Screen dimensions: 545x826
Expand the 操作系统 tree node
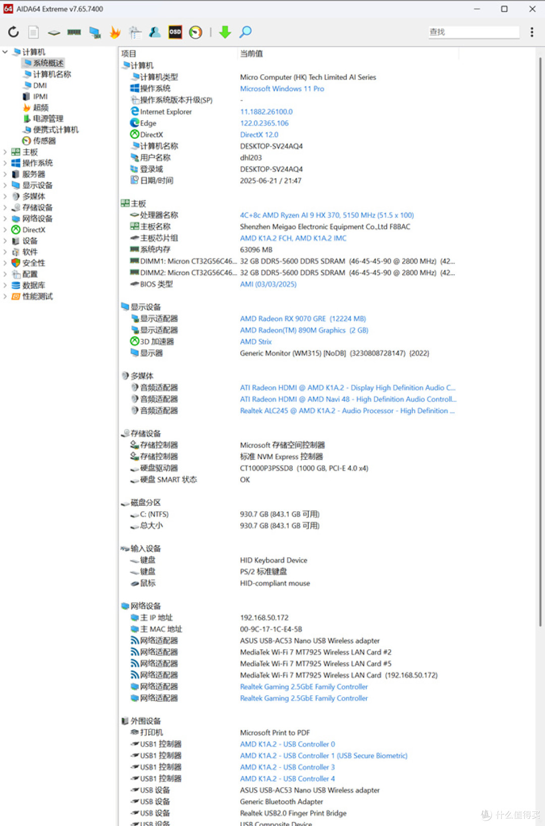(5, 163)
